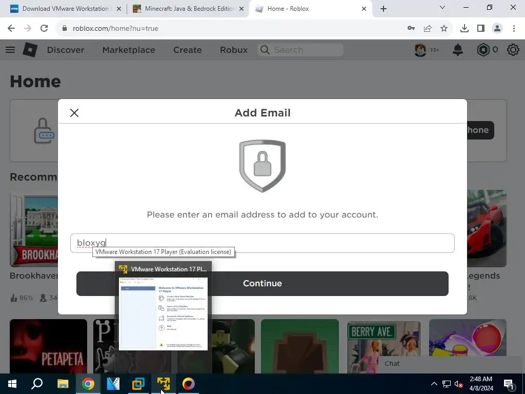
Task: Expand the tab search dropdown
Action: (x=442, y=7)
